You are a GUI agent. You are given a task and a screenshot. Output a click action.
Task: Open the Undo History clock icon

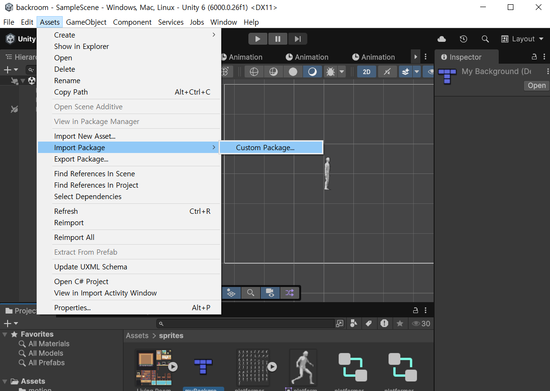pos(464,39)
